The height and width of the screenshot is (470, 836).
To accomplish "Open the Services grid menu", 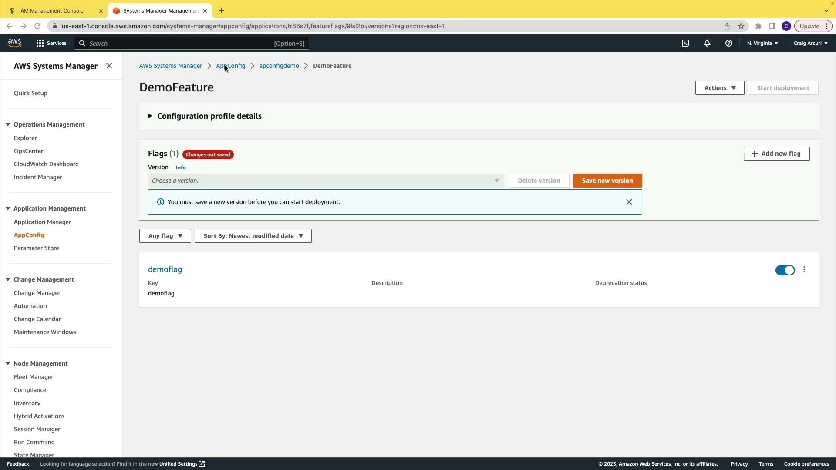I will tap(51, 43).
